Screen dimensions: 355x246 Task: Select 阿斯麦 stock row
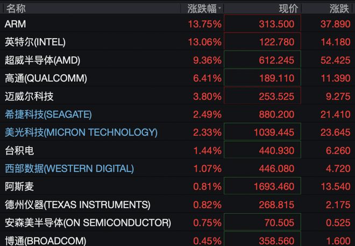(177, 187)
